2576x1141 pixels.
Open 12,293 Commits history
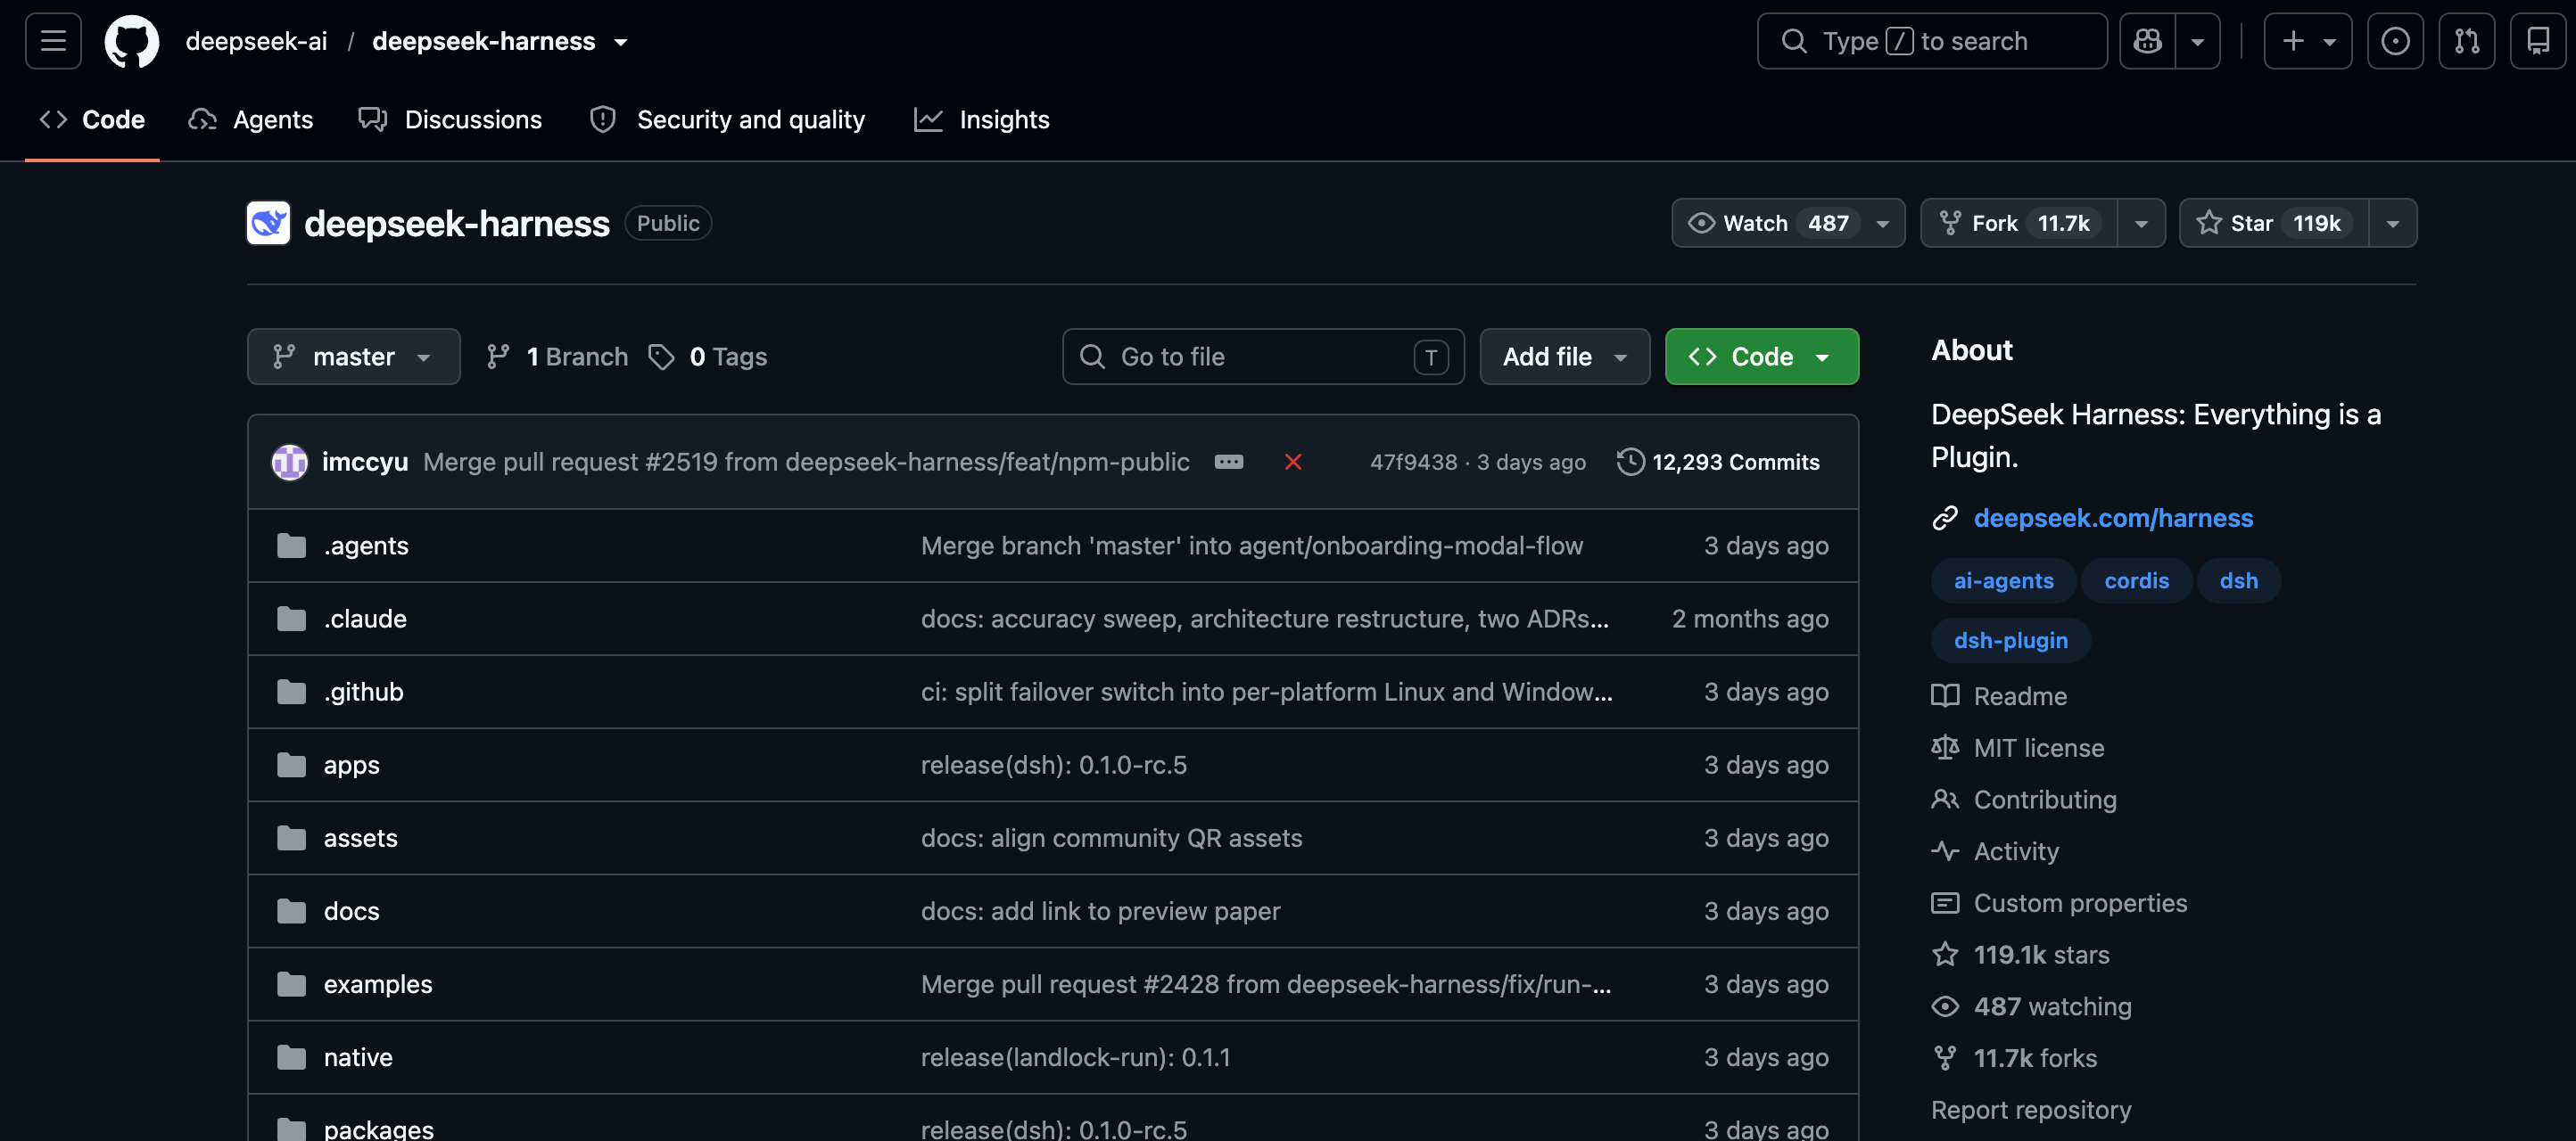(x=1718, y=462)
